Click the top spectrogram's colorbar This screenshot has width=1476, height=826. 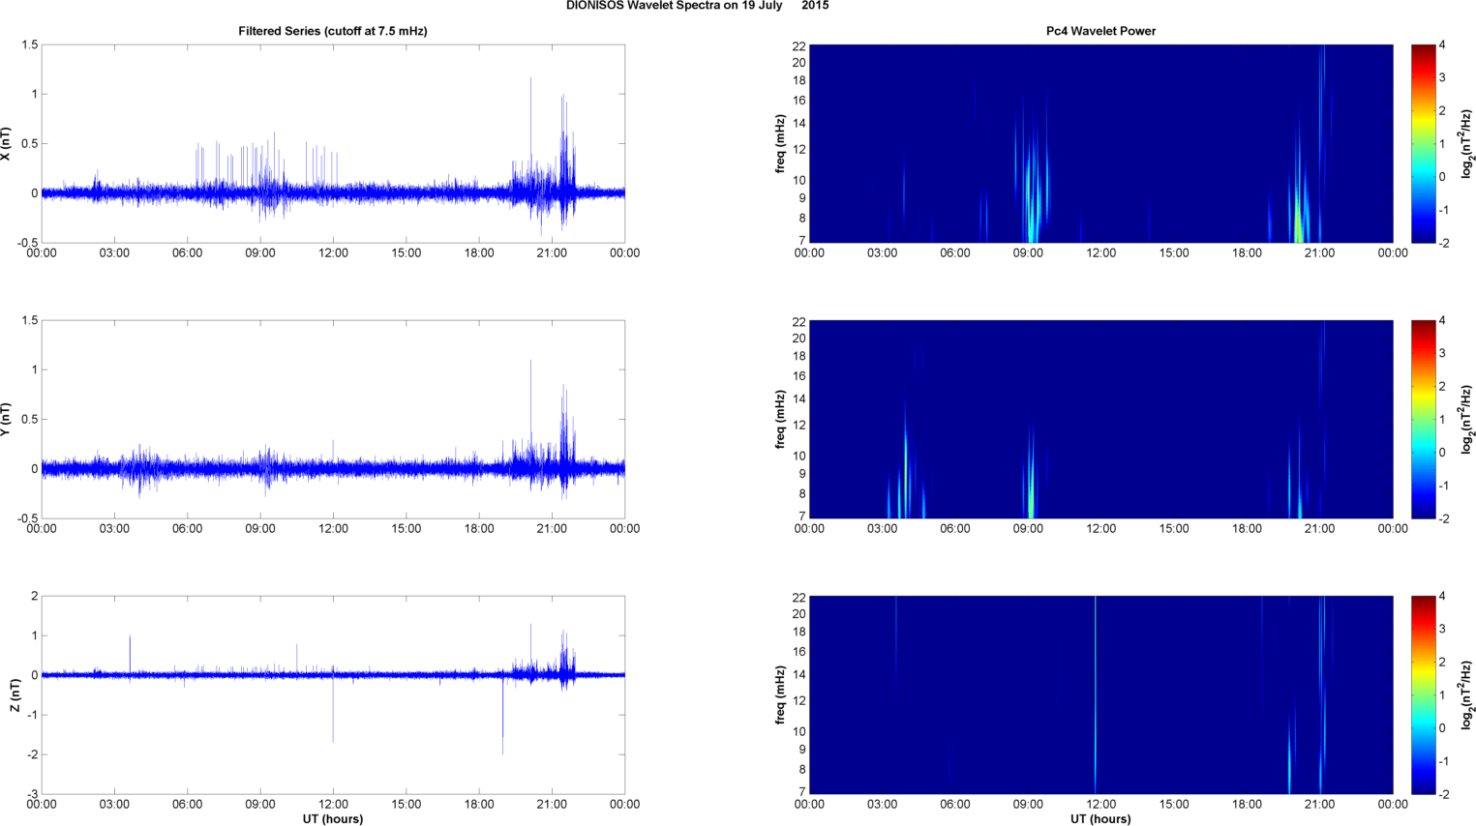(x=1423, y=144)
